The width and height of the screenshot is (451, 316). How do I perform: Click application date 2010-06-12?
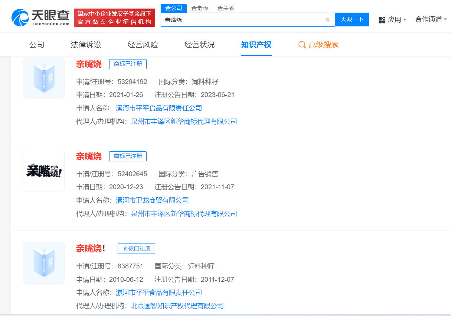tap(126, 280)
